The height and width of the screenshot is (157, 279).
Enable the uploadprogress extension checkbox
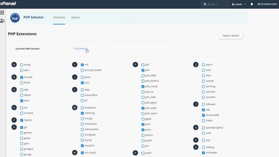(x=204, y=128)
